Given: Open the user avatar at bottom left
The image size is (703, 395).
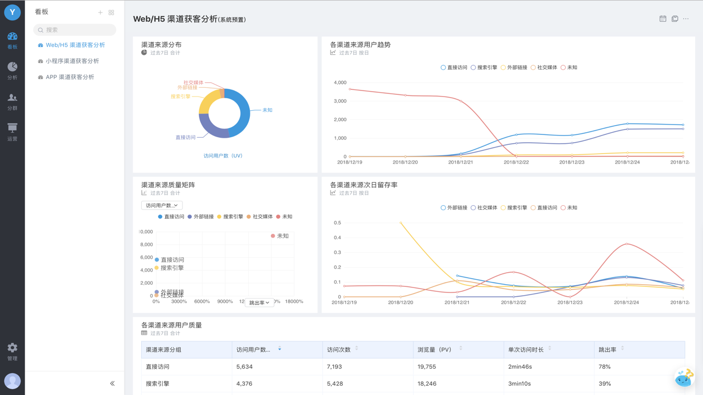Looking at the screenshot, I should click(12, 381).
